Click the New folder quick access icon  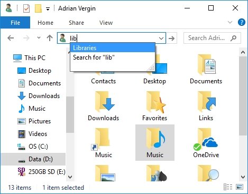(38, 8)
